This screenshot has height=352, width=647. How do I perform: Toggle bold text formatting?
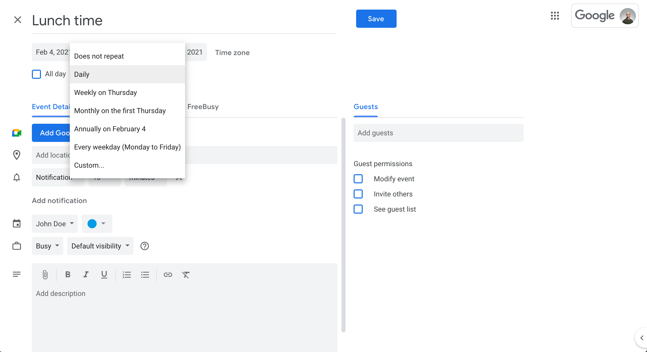(68, 274)
